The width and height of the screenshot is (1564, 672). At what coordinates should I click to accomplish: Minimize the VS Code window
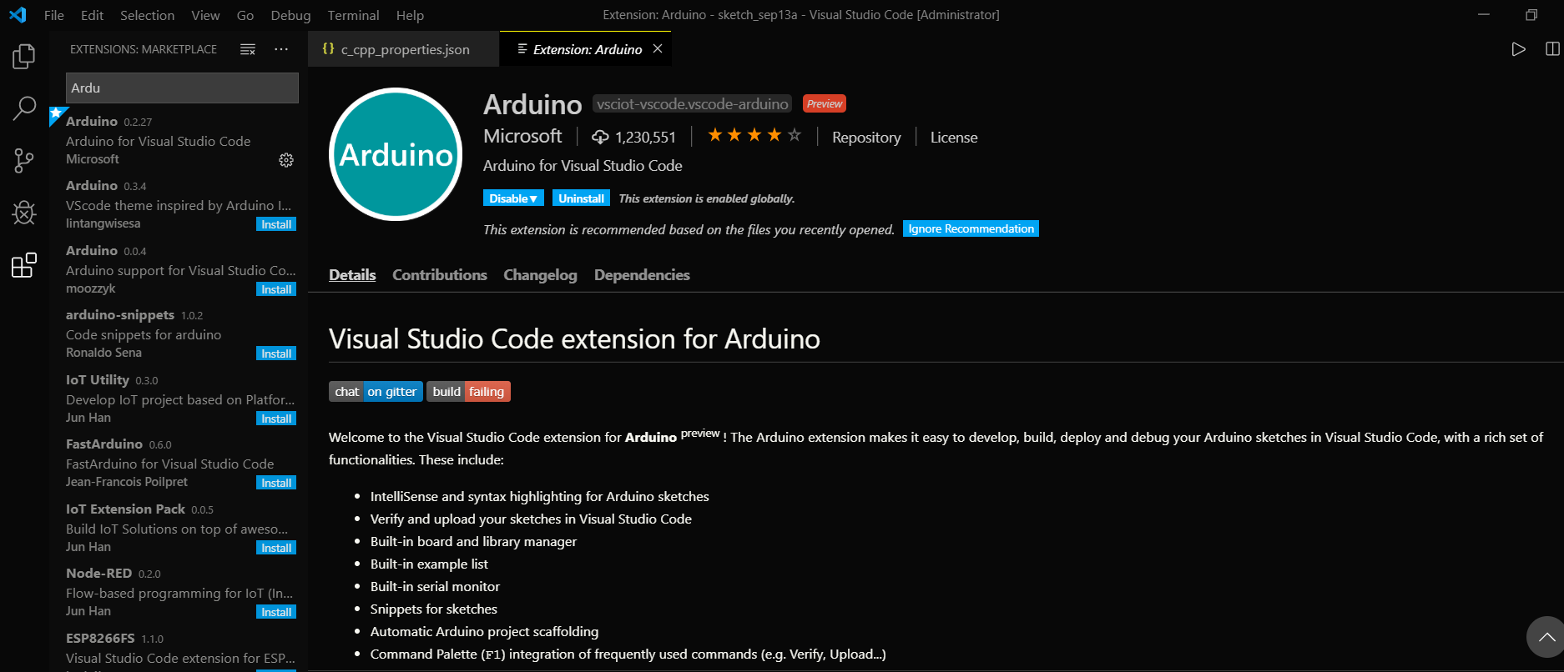pos(1484,15)
